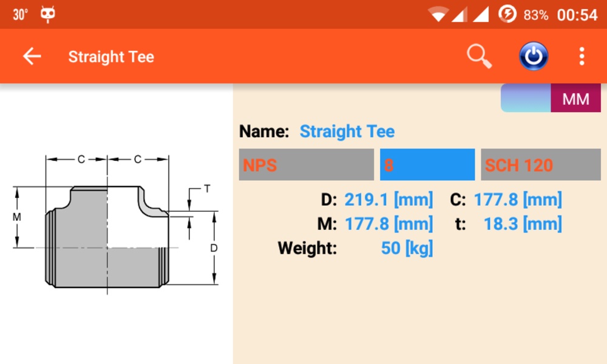
Task: Tap the Name: label
Action: point(264,132)
